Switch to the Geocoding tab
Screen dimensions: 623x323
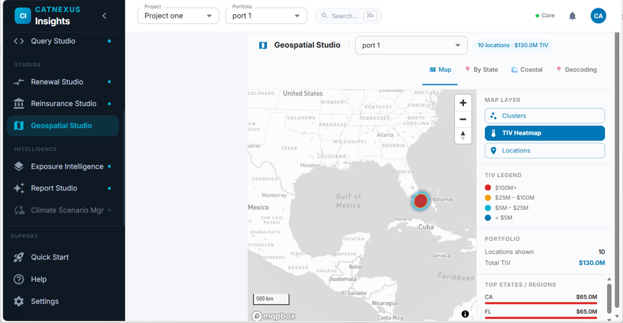pos(576,70)
